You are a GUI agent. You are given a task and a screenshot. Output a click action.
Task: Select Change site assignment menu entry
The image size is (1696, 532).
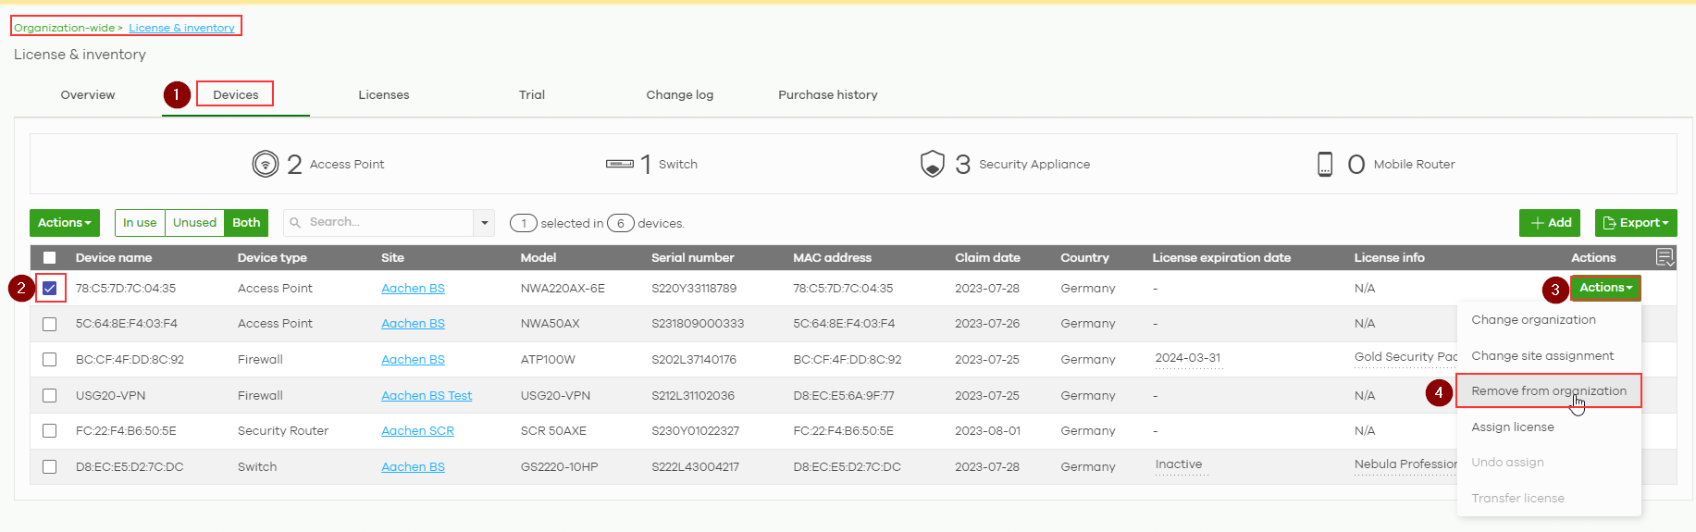[x=1541, y=356]
